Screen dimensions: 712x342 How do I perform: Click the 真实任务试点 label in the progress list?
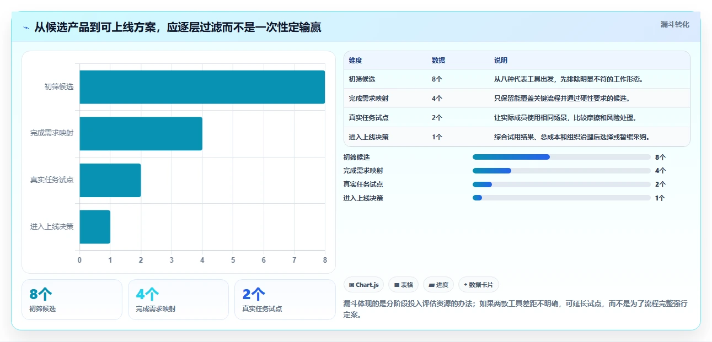click(x=363, y=184)
